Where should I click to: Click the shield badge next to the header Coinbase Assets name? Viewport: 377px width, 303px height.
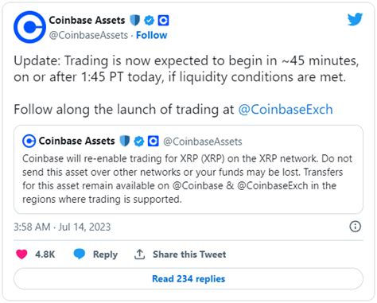click(x=135, y=20)
